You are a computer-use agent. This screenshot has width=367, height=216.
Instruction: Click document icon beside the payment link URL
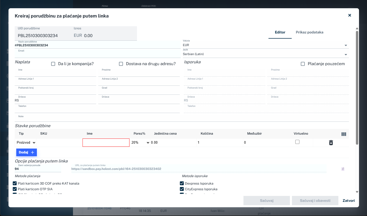click(x=343, y=169)
